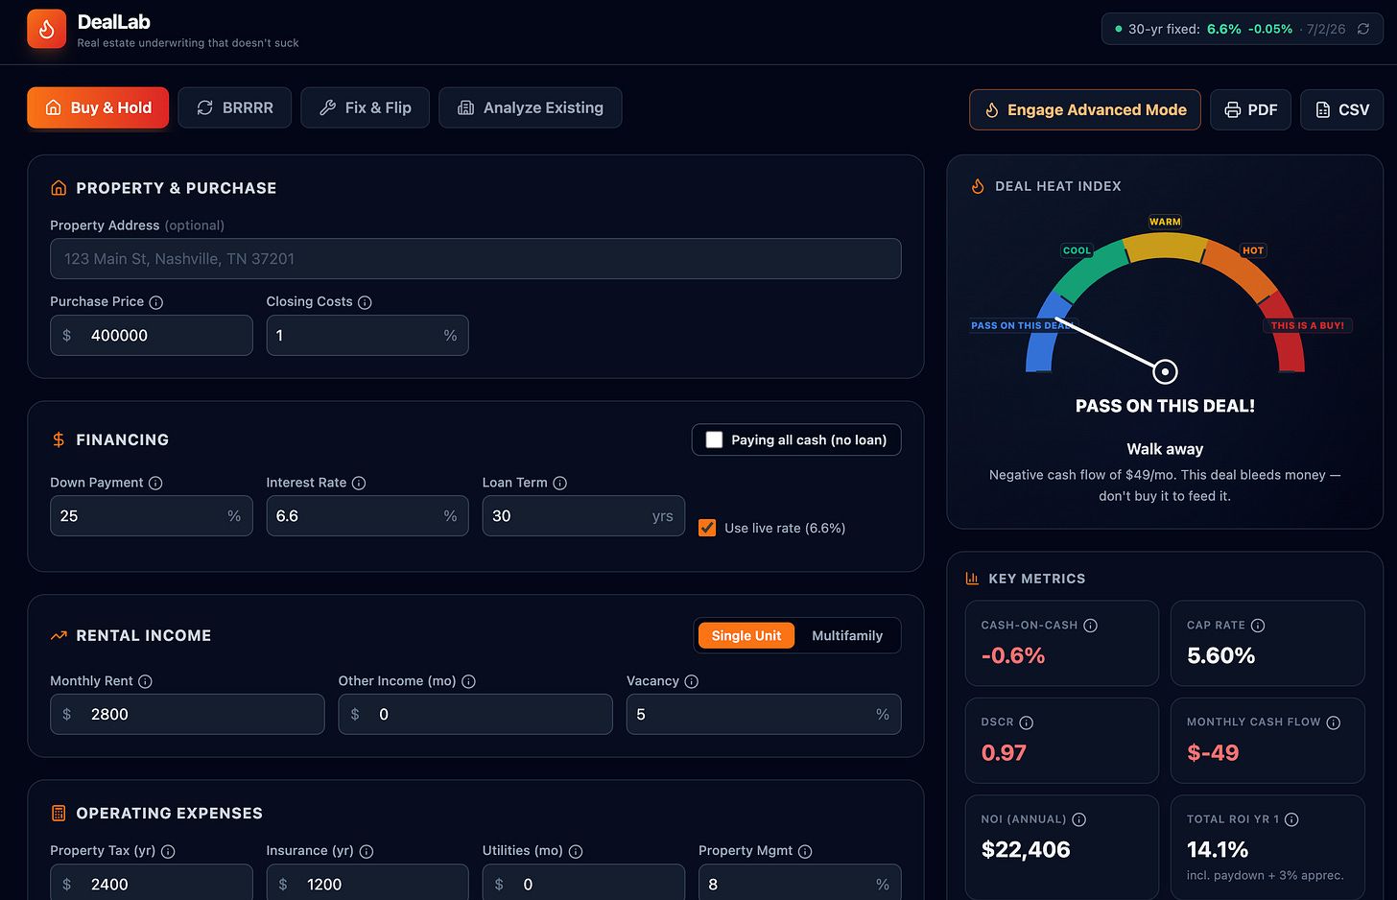Open Property Tax info icon
The width and height of the screenshot is (1397, 900).
[x=168, y=851]
